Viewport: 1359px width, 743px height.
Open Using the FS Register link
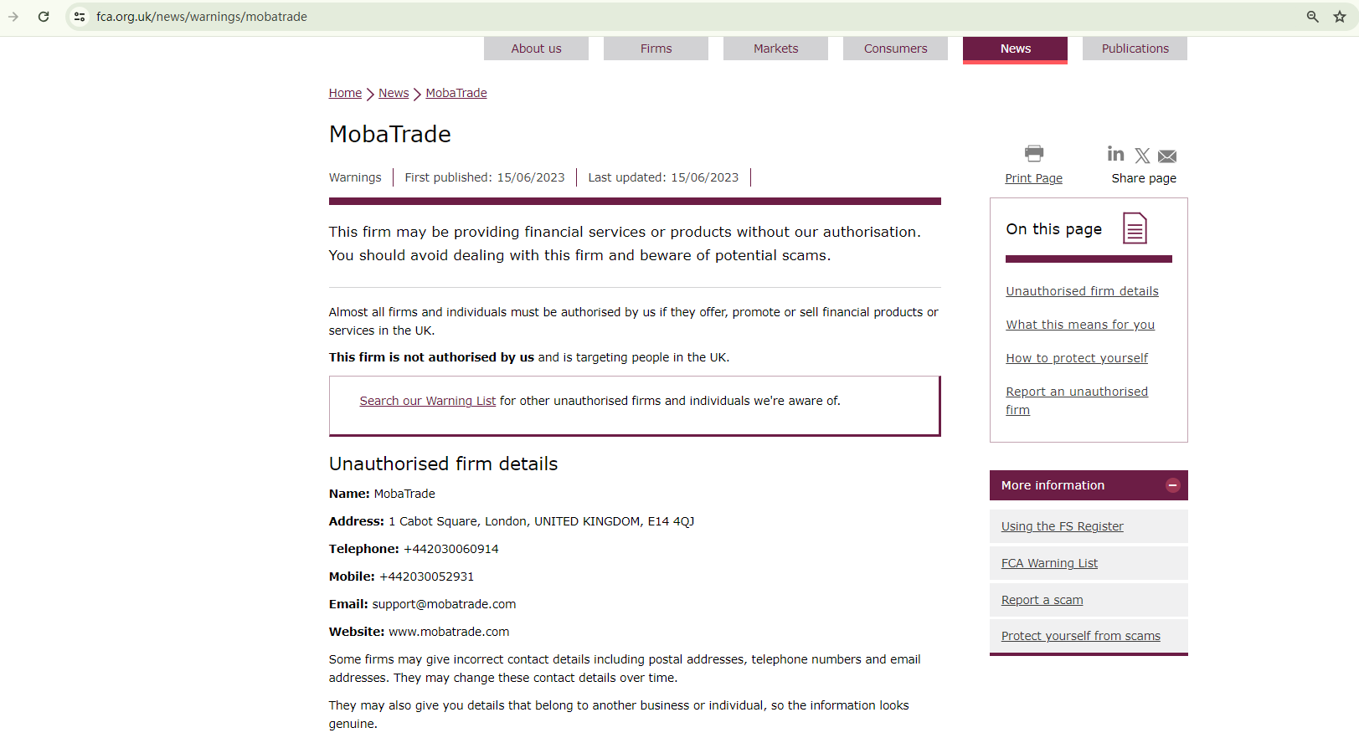coord(1062,526)
